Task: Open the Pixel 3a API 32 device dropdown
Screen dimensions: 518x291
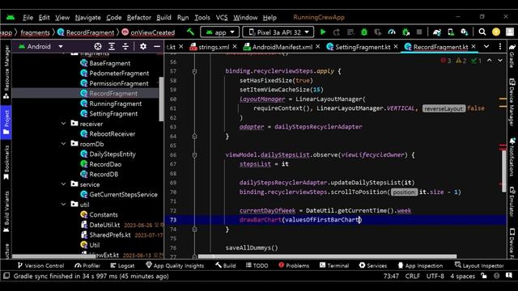Action: point(278,32)
